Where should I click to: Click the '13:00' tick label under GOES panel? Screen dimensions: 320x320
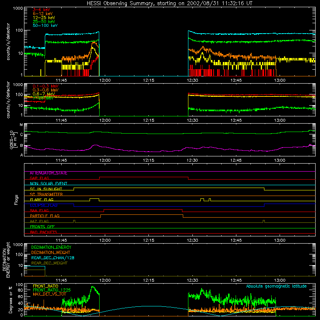[x=280, y=160]
